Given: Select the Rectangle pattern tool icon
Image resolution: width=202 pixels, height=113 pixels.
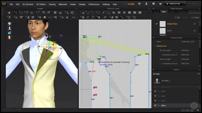Looking at the screenshot, I should pos(119,13).
